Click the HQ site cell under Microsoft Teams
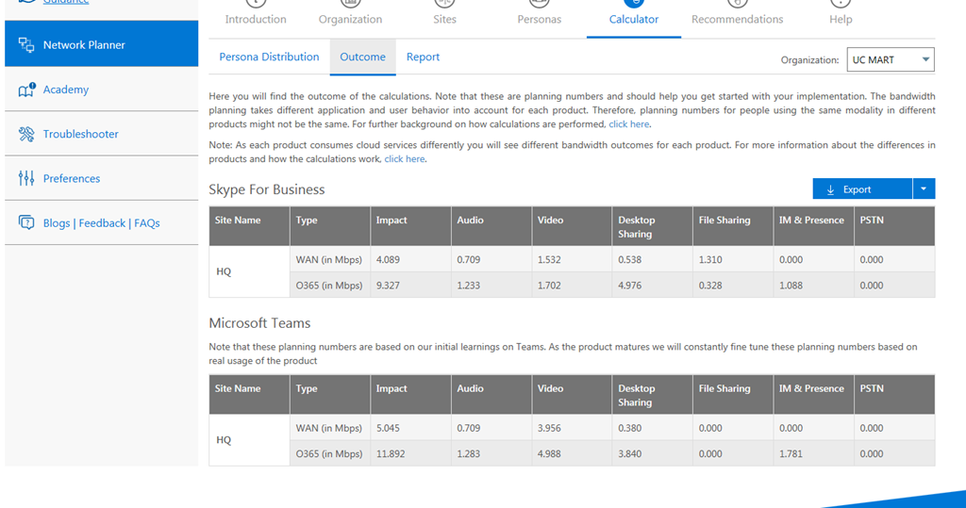The image size is (966, 508). tap(224, 440)
